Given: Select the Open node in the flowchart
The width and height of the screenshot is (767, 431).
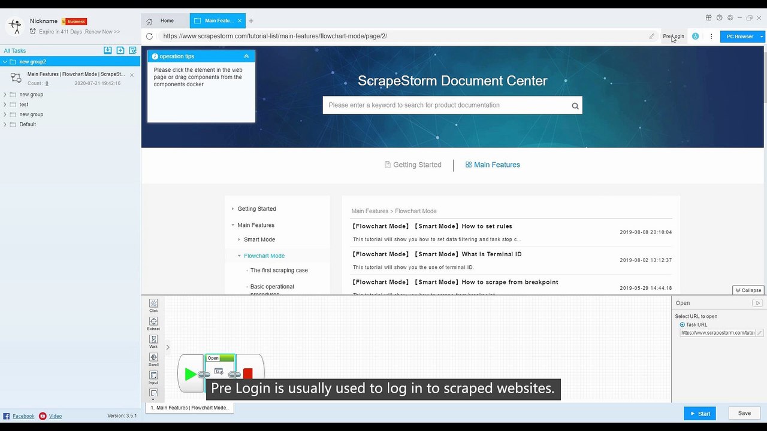Looking at the screenshot, I should click(x=220, y=366).
